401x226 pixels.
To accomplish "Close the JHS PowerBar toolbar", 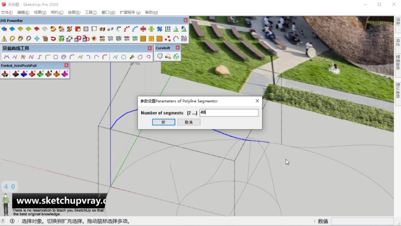I will tap(185, 20).
